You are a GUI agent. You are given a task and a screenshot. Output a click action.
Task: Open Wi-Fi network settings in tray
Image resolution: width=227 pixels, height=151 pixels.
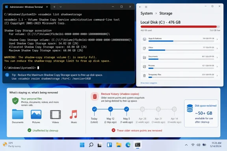193,145
